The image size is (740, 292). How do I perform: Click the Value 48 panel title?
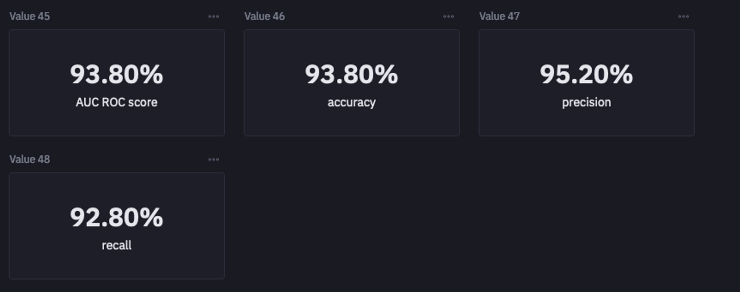30,159
